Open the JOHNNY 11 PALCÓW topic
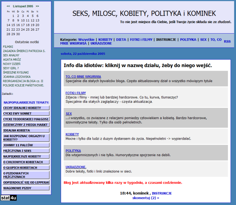Image resolution: width=236 pixels, height=205 pixels. pyautogui.click(x=26, y=145)
